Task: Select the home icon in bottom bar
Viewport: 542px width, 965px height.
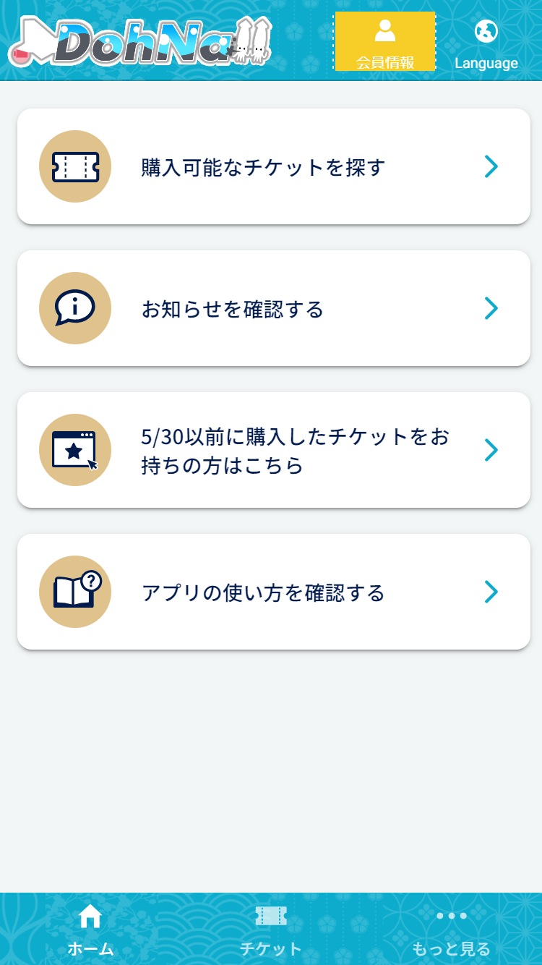Action: click(x=90, y=917)
